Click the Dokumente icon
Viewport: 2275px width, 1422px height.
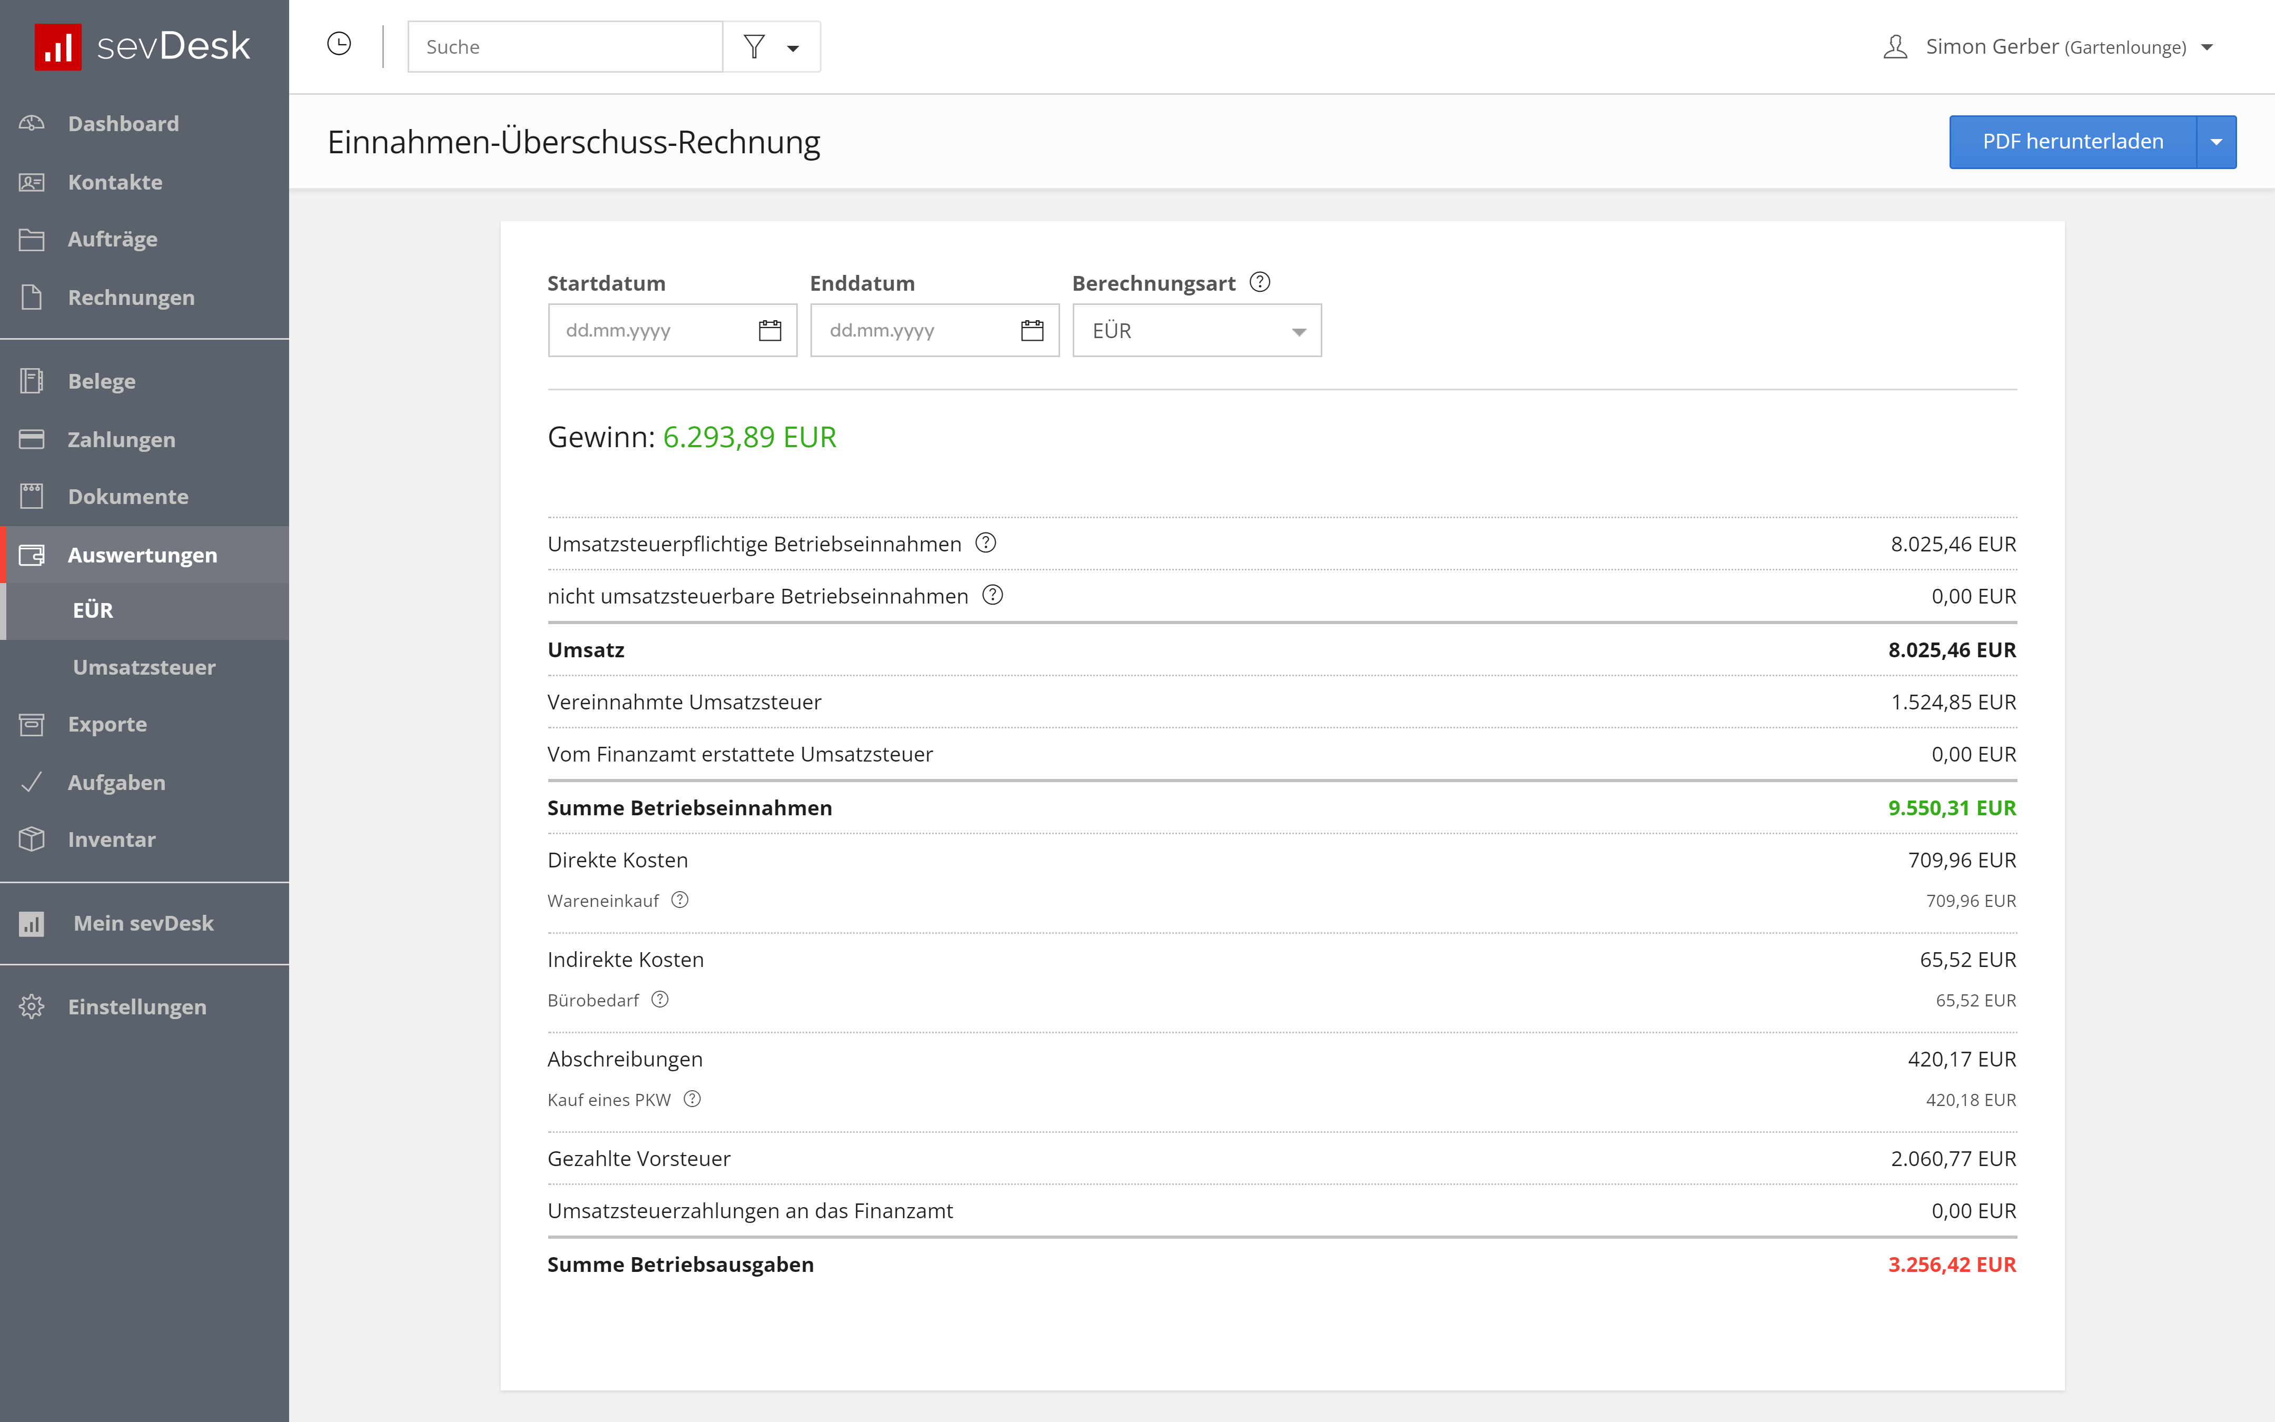coord(31,497)
